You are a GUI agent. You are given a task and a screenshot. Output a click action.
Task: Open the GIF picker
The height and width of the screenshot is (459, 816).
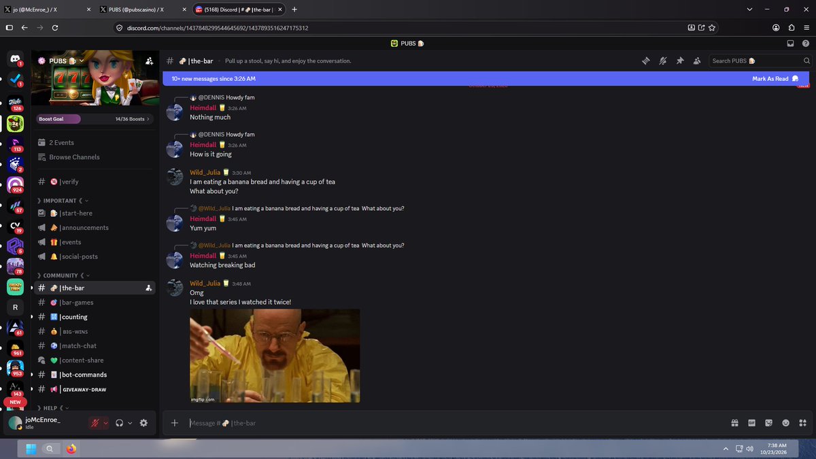(x=752, y=423)
